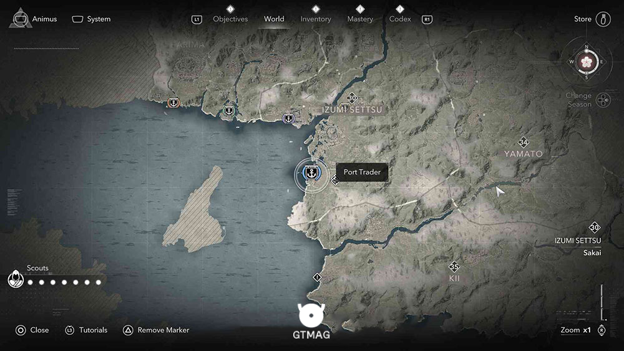Click the level 34 diamond above YAMATO

[x=523, y=142]
